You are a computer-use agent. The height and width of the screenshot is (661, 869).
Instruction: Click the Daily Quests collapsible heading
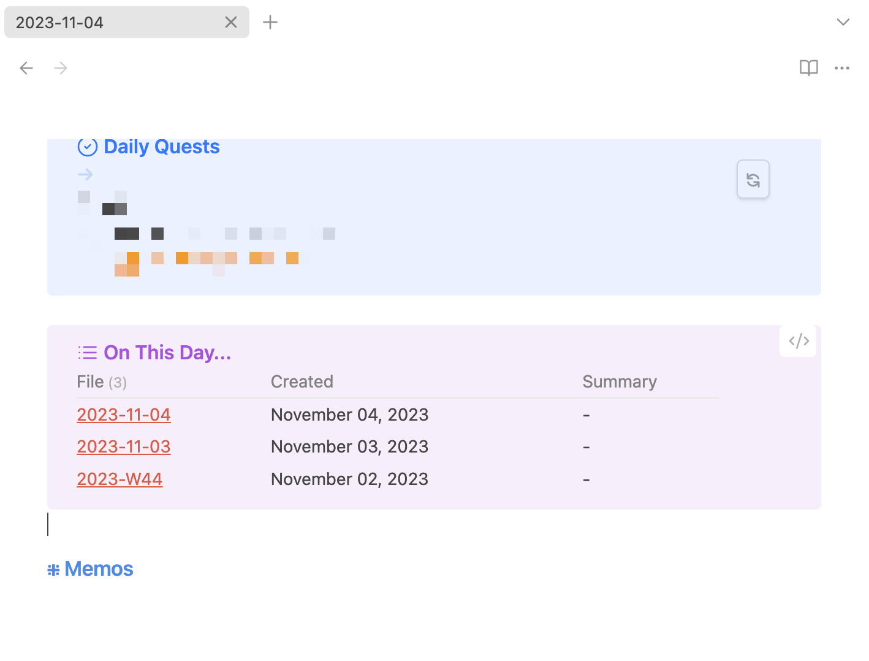pos(161,147)
